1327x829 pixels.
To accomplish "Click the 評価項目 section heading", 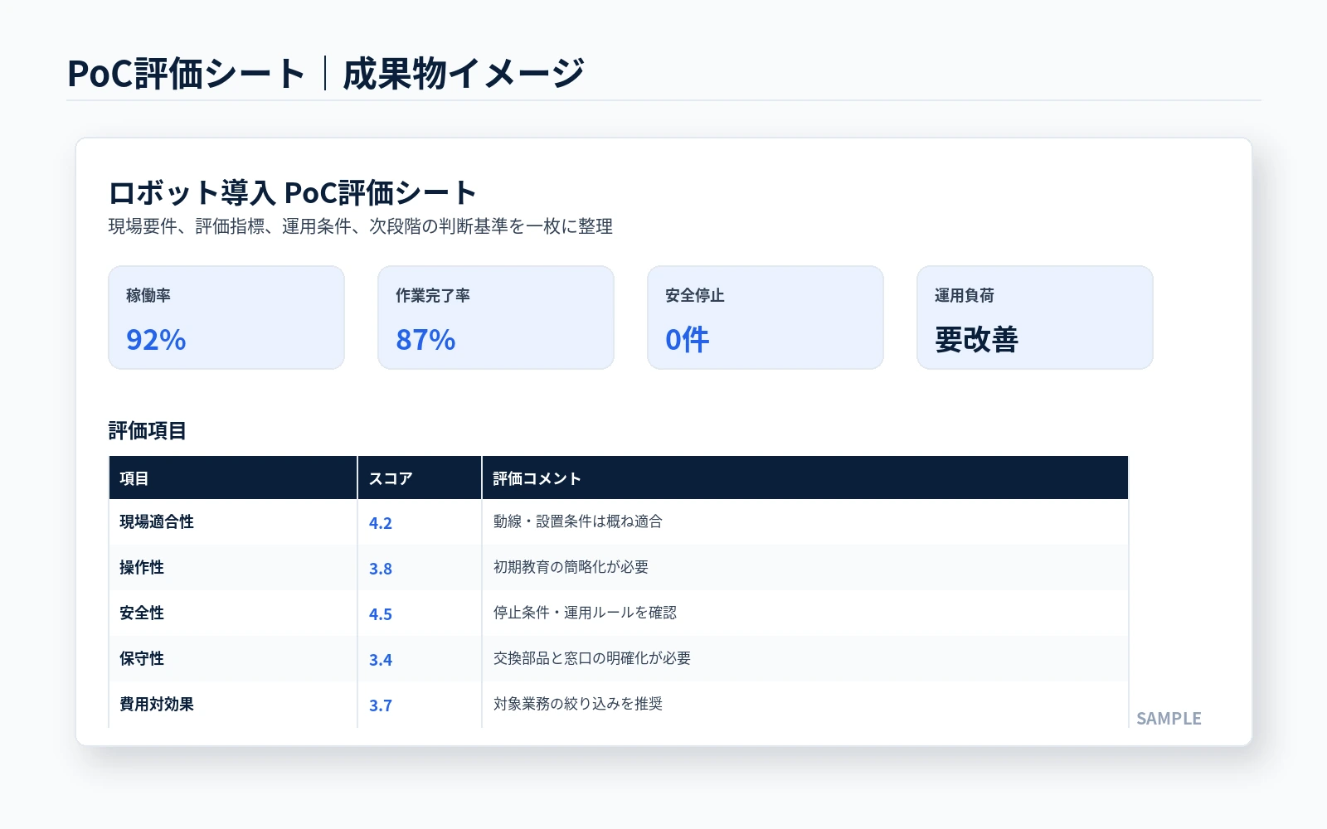I will pos(148,430).
